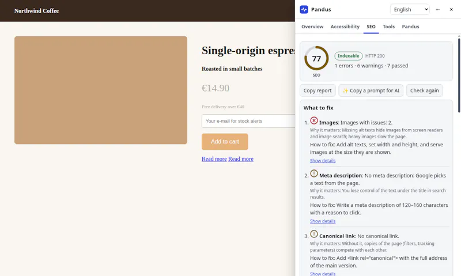Close the Pandus panel
The width and height of the screenshot is (461, 276).
(451, 9)
